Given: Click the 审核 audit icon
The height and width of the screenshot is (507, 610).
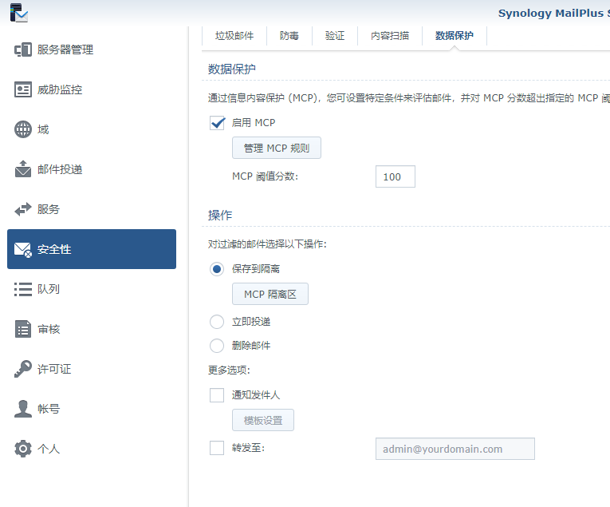Looking at the screenshot, I should click(23, 329).
